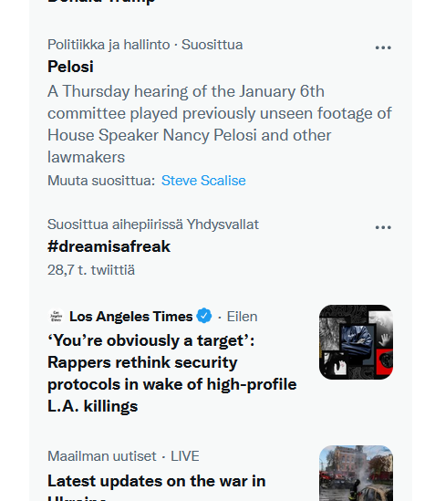Open the Steve Scalise trending link
Screen dimensions: 435x501
203,181
